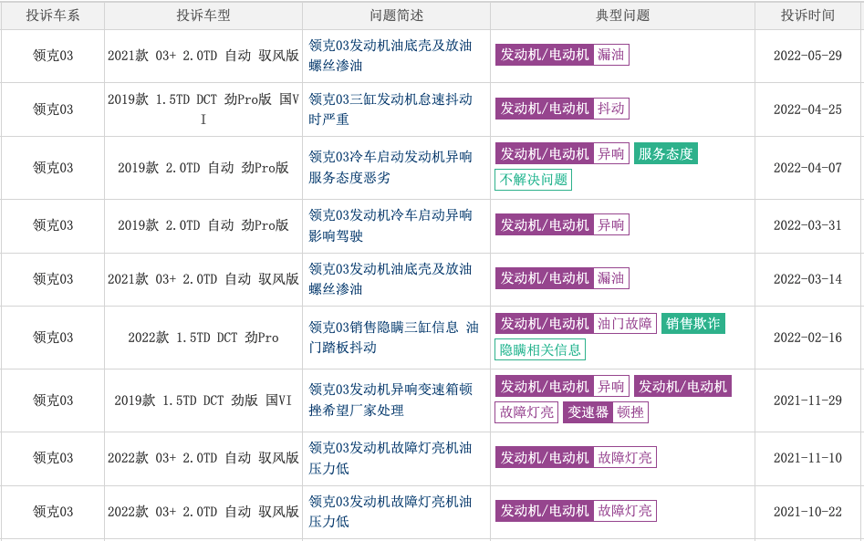Screen dimensions: 864x541
Task: Click the 领克03 series cell in the 2022-02-16 row
Action: [x=53, y=338]
